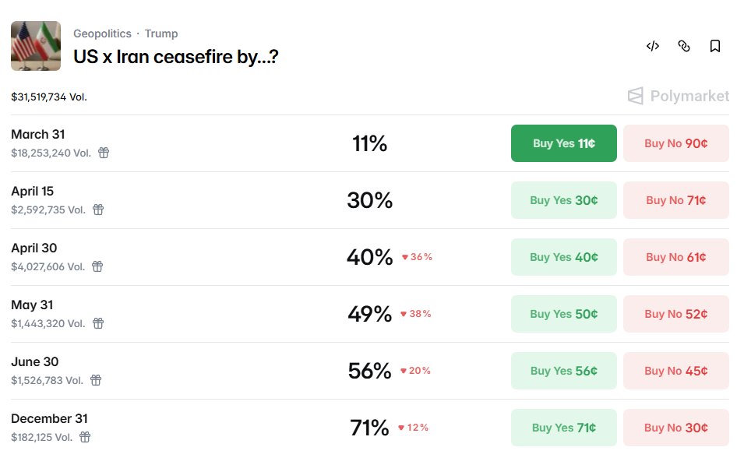Open the Polymarket logo

click(678, 96)
